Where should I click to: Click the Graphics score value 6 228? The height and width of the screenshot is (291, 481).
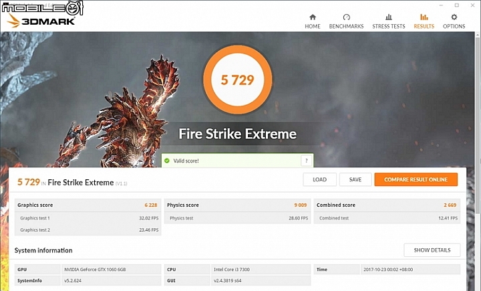(151, 205)
